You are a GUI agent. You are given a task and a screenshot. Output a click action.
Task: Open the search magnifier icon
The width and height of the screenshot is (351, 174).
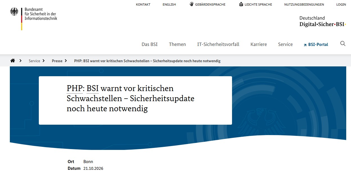[x=343, y=43]
